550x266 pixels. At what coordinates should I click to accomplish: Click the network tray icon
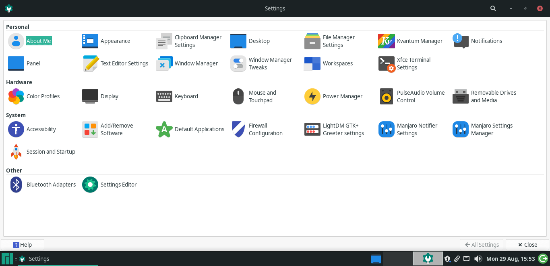point(467,259)
